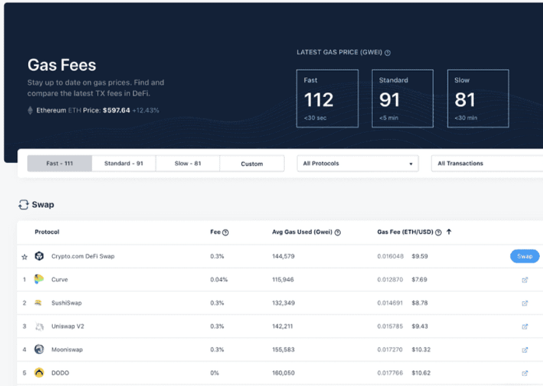Open external link for Curve row

click(x=525, y=280)
